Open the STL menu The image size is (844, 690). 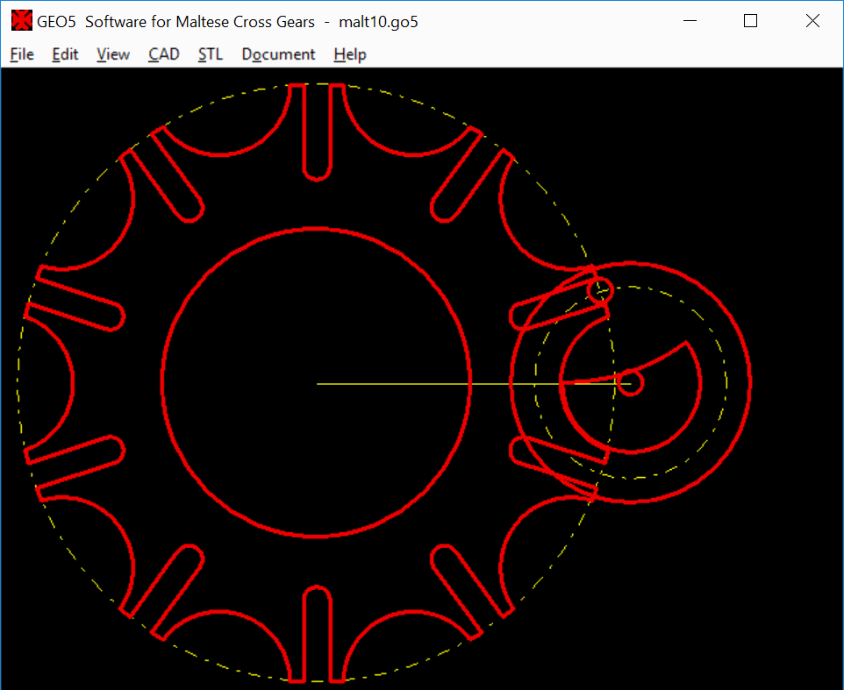pyautogui.click(x=211, y=54)
